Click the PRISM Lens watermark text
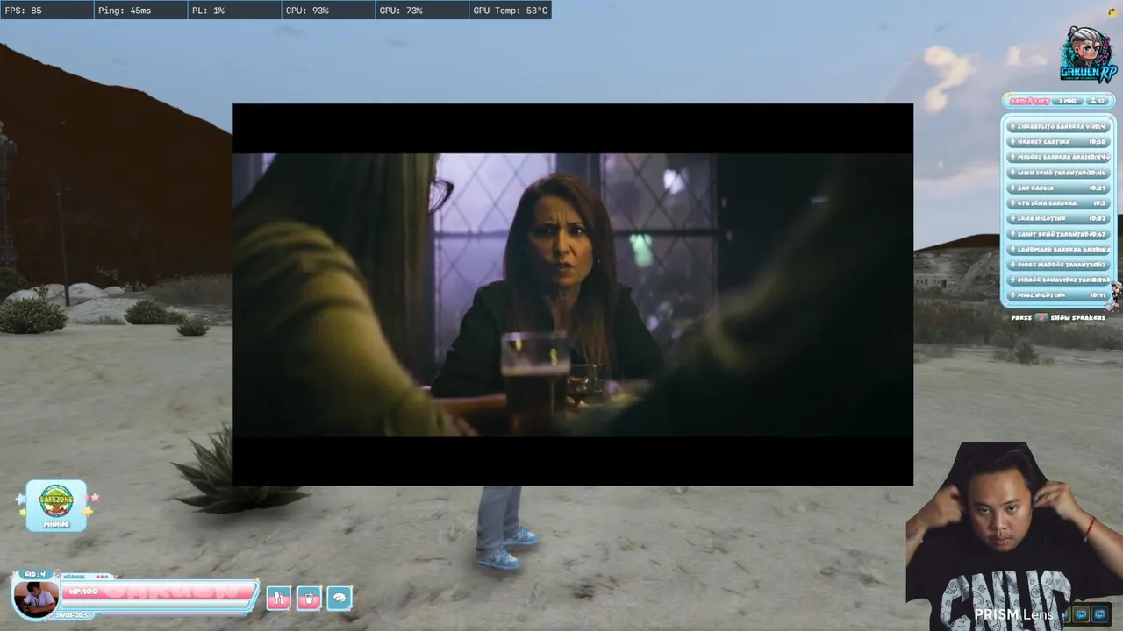 point(1013,614)
